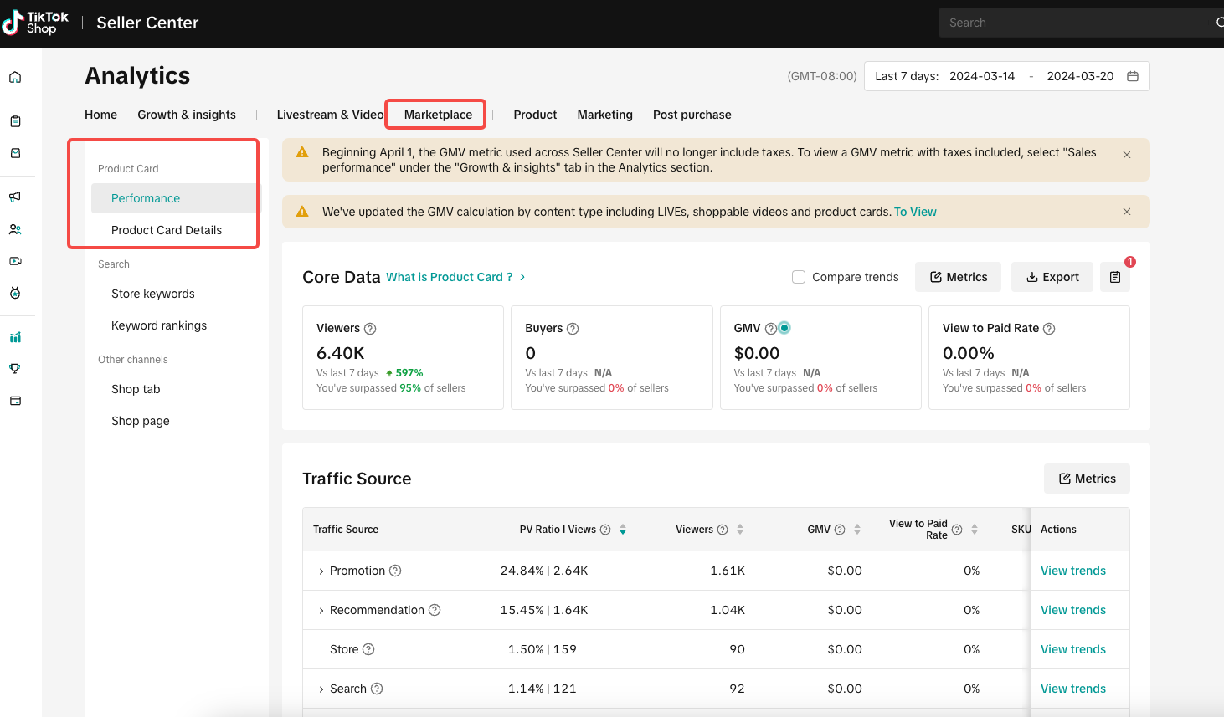The image size is (1224, 717).
Task: Expand the Promotion traffic source row
Action: 321,571
